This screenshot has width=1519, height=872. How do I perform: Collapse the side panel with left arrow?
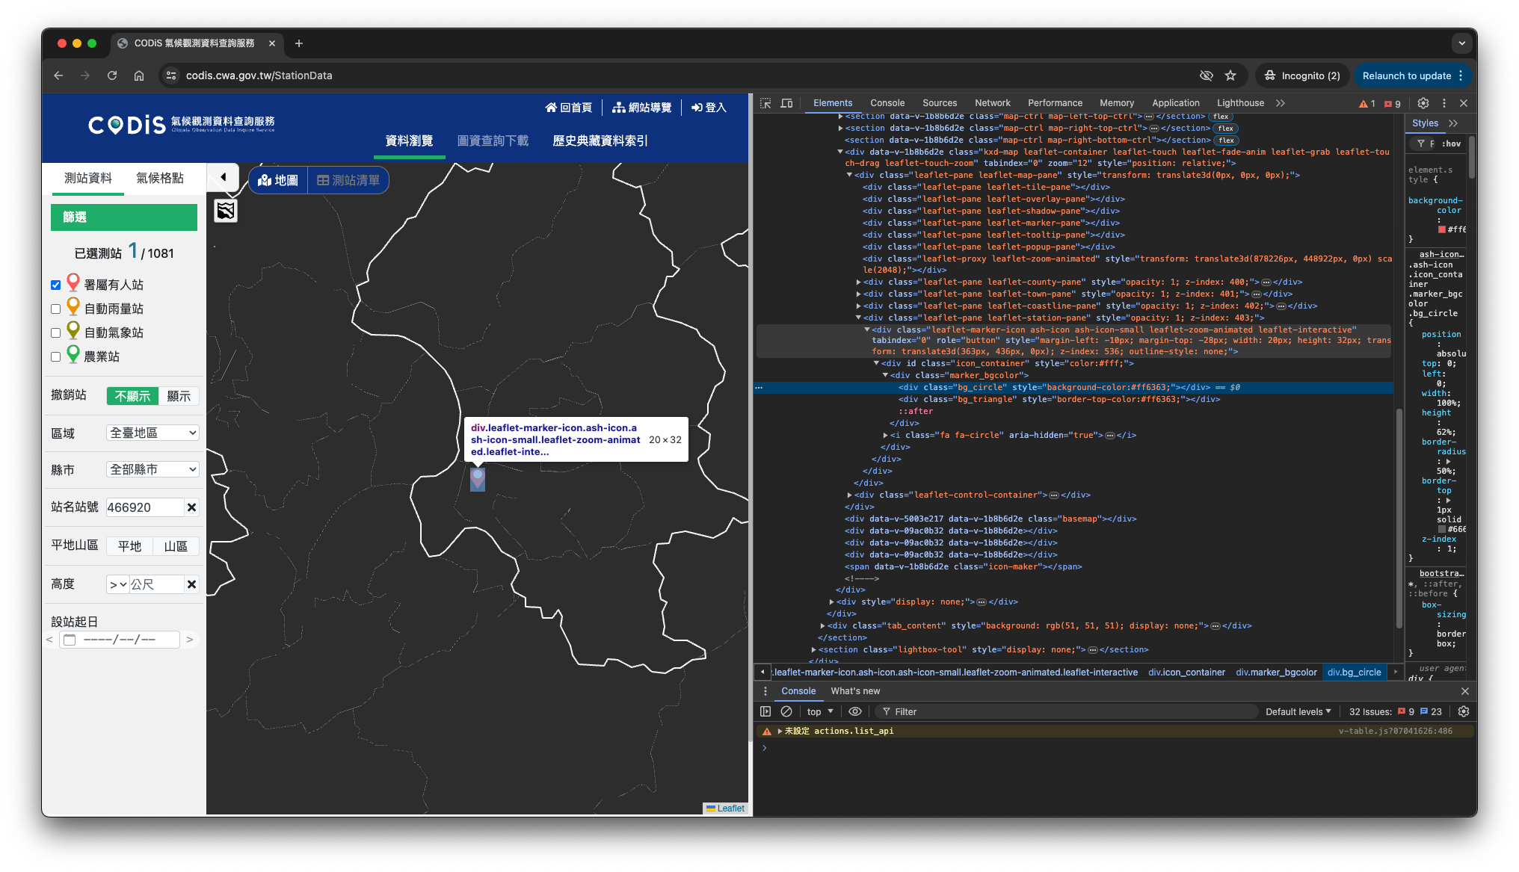[223, 177]
